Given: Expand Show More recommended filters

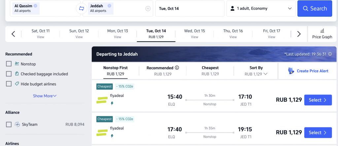Looking at the screenshot, I should tap(45, 96).
